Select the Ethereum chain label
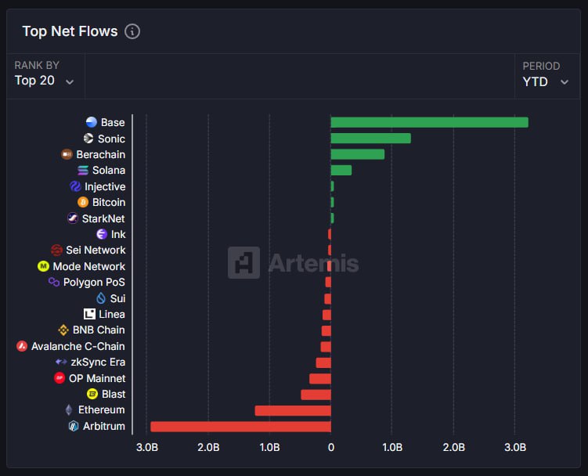588x476 pixels. tap(101, 410)
